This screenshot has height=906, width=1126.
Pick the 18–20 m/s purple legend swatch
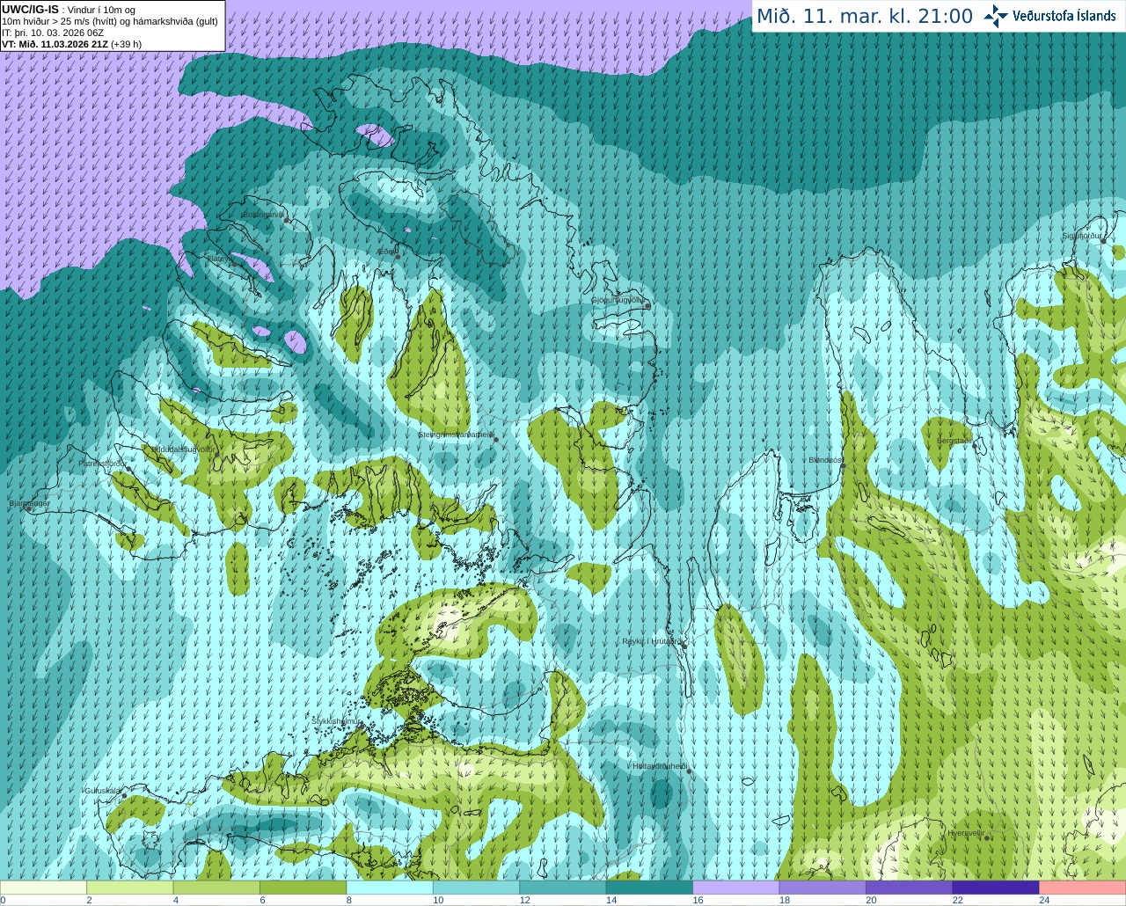point(823,888)
